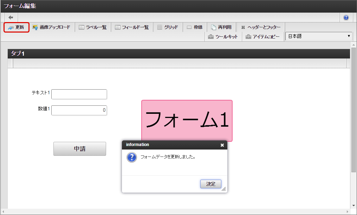The image size is (357, 215).
Task: Toggle the グリッド grid display
Action: pyautogui.click(x=168, y=27)
